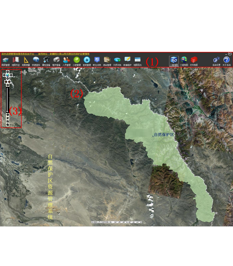Click the 打印地图 print map button
This screenshot has width=233, height=266.
194,60
